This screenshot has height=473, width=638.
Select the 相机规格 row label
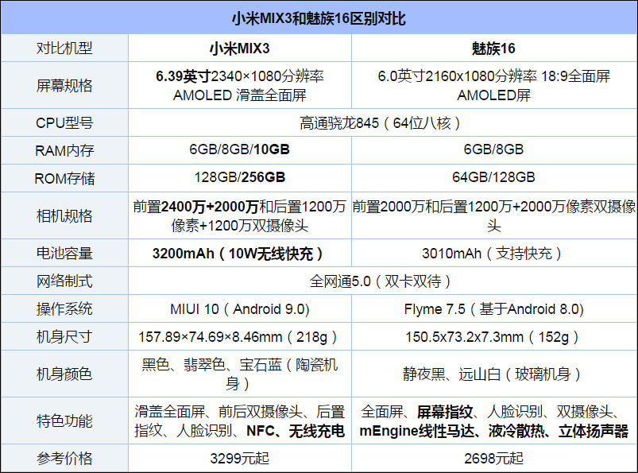point(64,215)
